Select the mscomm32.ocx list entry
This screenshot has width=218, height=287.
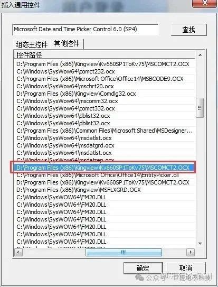(67, 101)
